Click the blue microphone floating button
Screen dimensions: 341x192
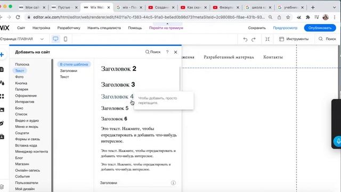pos(338,141)
